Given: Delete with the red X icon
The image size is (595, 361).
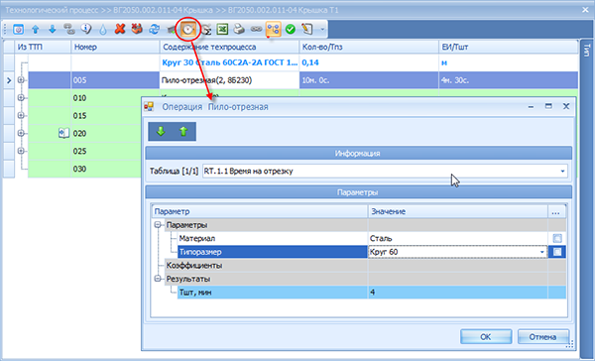Looking at the screenshot, I should pyautogui.click(x=120, y=29).
